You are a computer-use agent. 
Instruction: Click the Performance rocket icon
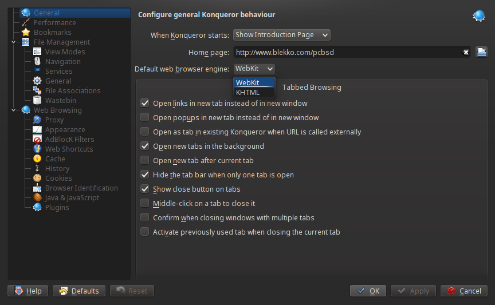(26, 23)
